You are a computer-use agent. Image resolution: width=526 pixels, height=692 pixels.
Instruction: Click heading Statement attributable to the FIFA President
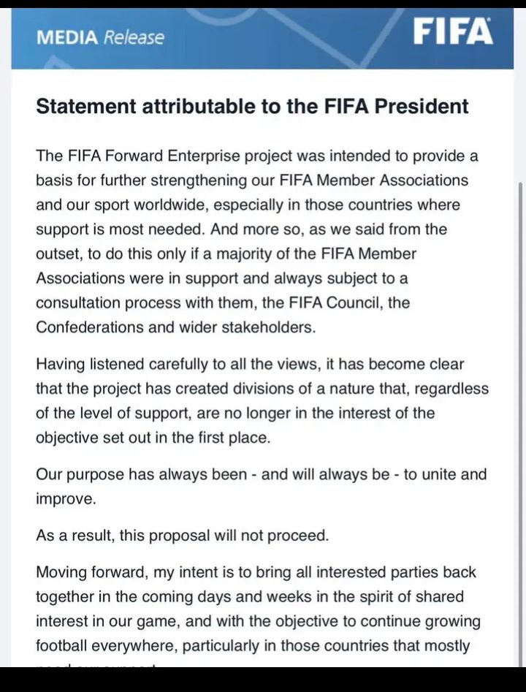tap(252, 107)
